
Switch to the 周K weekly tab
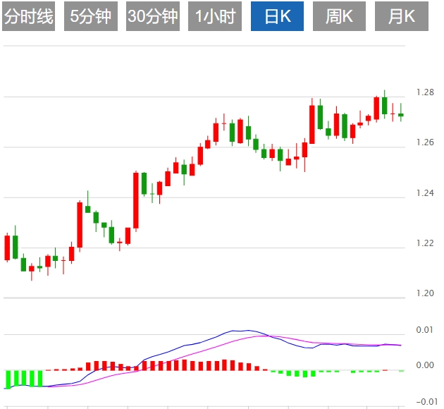click(x=339, y=16)
